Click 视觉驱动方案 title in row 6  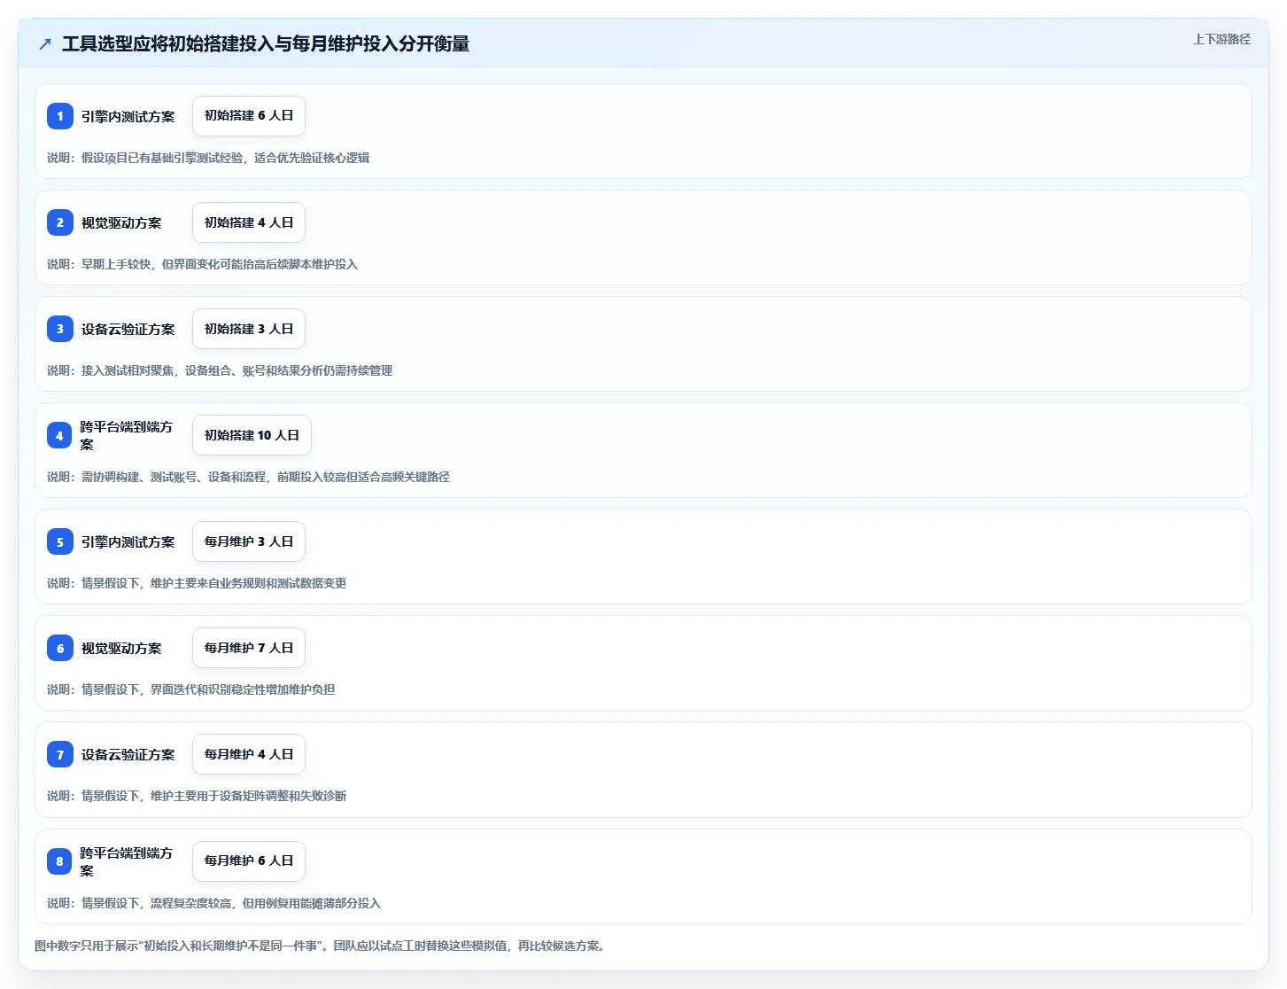[x=121, y=648]
